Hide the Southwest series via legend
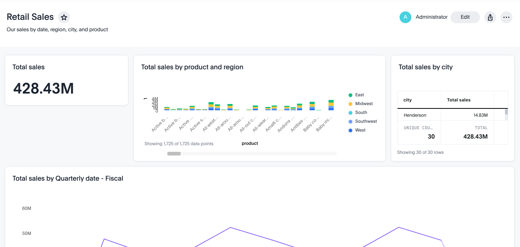 [366, 121]
